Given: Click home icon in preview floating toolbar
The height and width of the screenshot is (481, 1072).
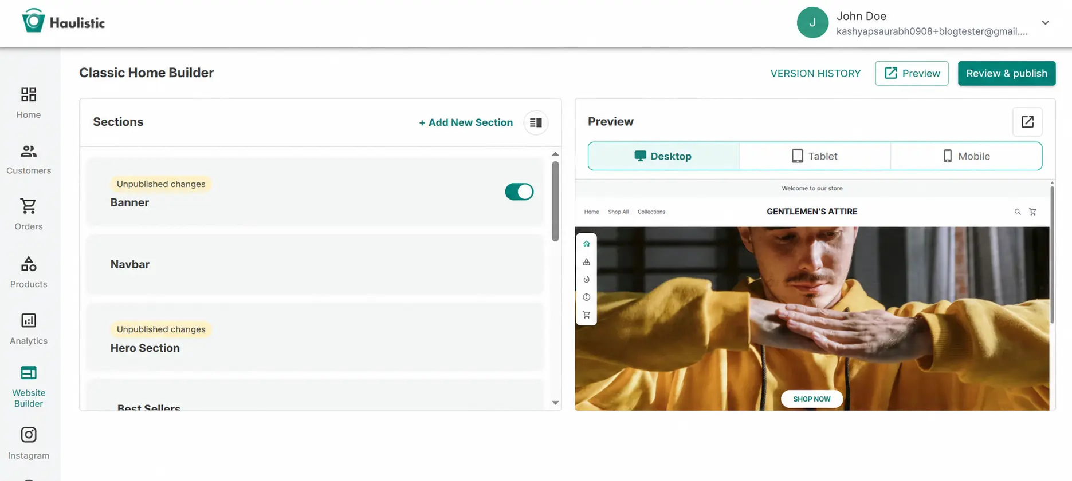Looking at the screenshot, I should 586,244.
